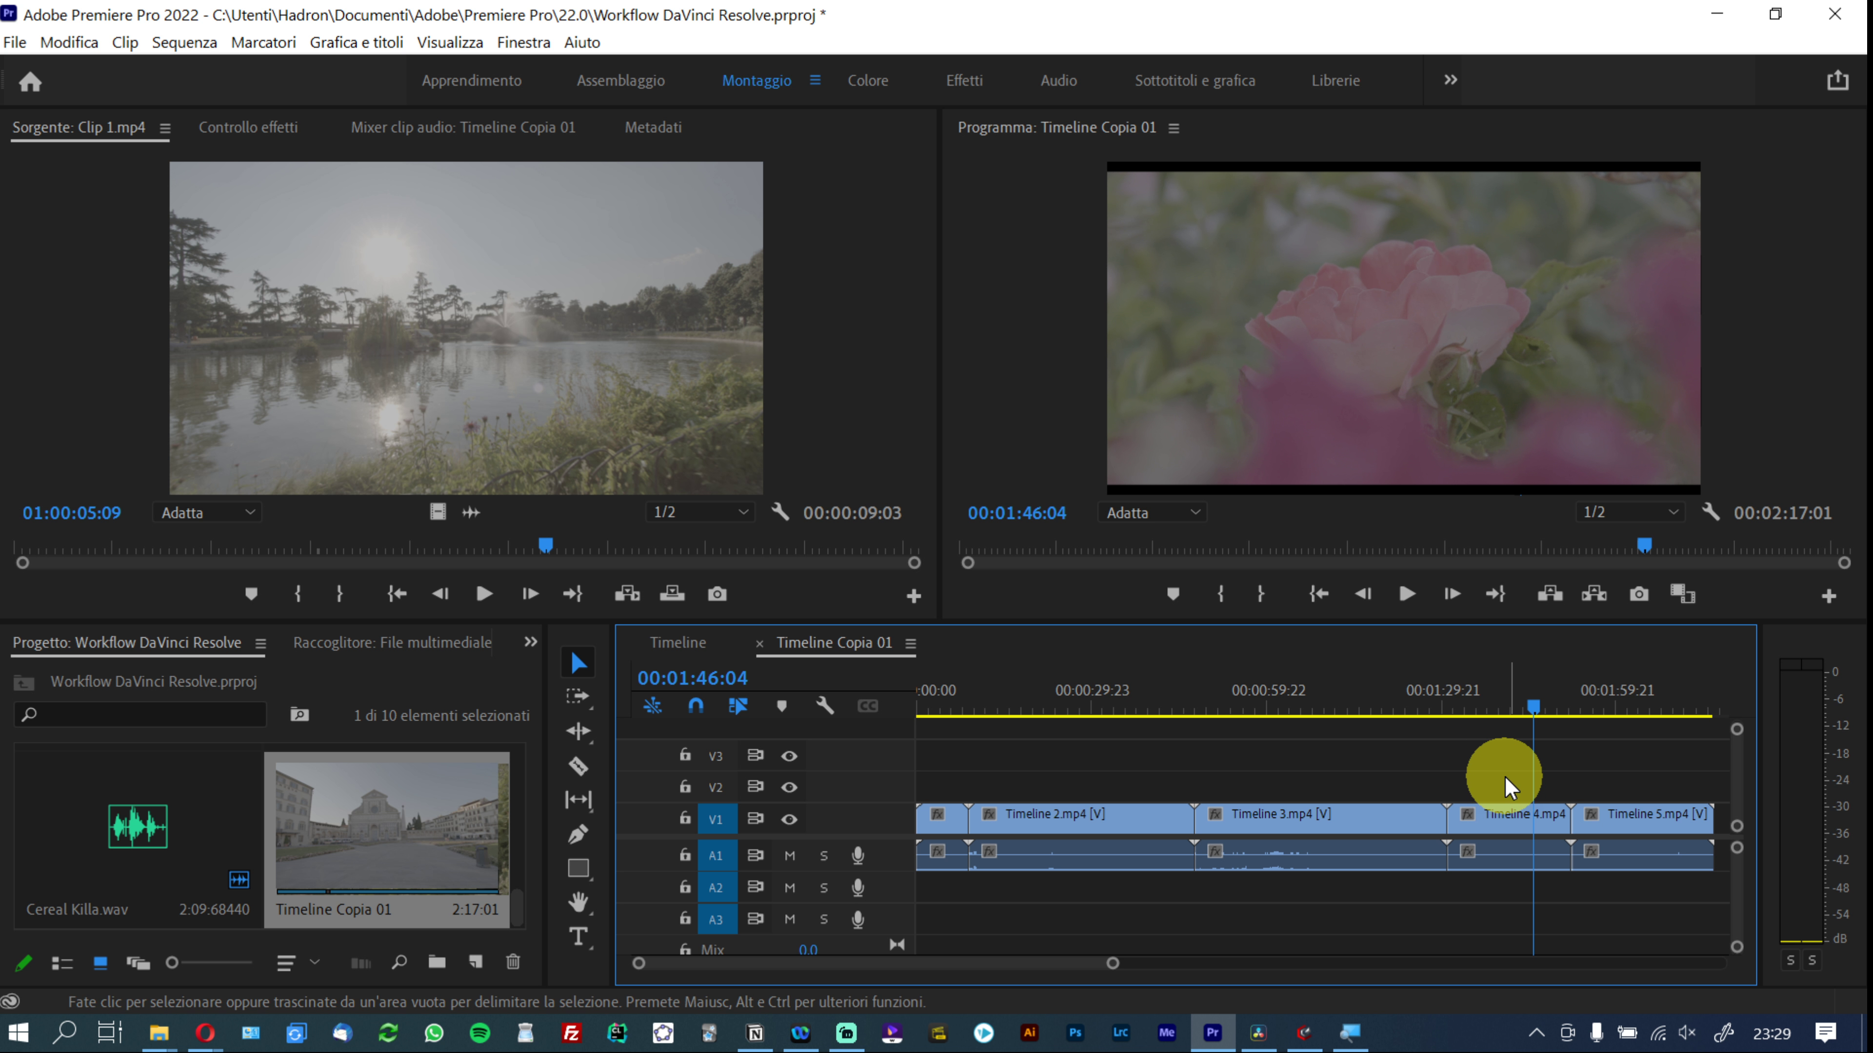Open Timeline Copia 01 panel menu
Viewport: 1873px width, 1053px height.
click(910, 643)
